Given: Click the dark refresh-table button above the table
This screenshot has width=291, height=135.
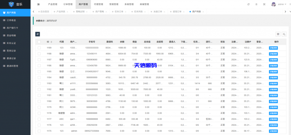Looking at the screenshot, I should coord(38,34).
